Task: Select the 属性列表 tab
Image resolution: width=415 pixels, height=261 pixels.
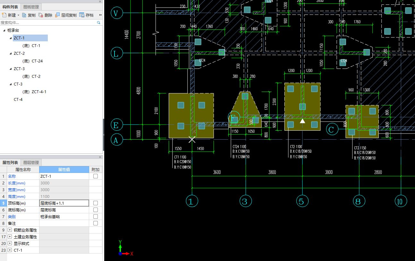Action: coord(10,162)
